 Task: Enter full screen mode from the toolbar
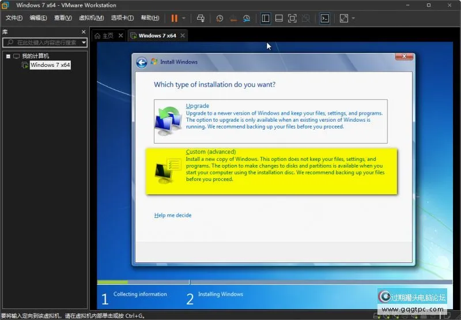292,18
